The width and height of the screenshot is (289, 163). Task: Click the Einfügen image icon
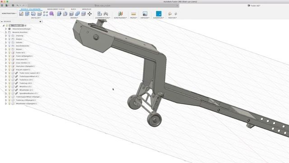(145, 14)
